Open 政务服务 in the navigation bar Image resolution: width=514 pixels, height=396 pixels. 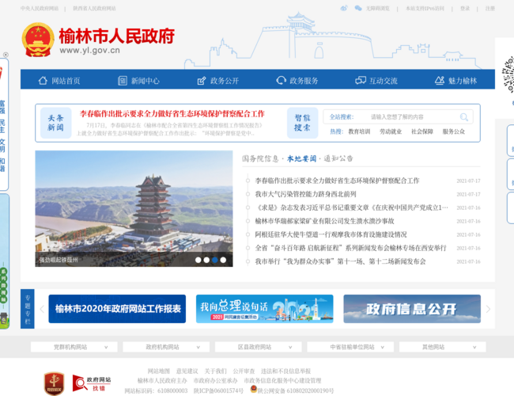click(x=304, y=81)
